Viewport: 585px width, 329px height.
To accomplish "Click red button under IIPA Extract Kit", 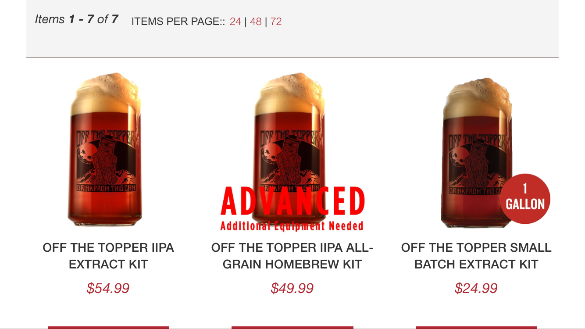I will (x=108, y=327).
